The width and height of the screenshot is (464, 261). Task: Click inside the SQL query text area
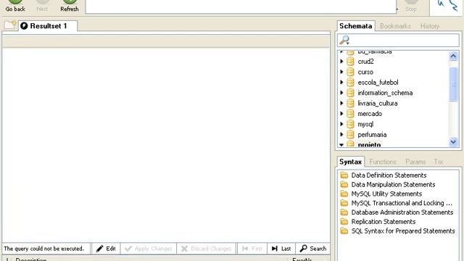coord(241,7)
